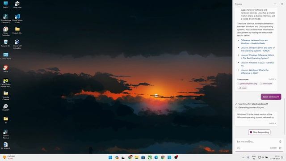This screenshot has width=286, height=161.
Task: Open the CAD/INR widget on taskbar
Action: coord(9,157)
